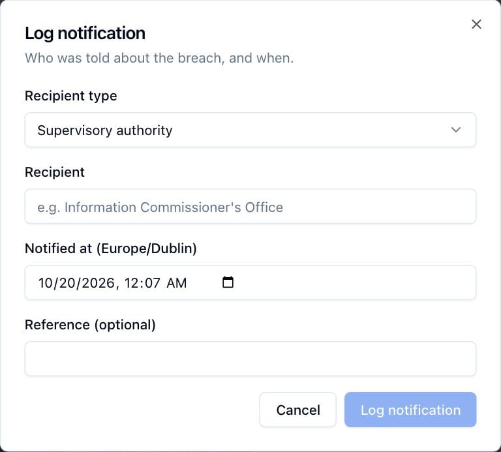501x452 pixels.
Task: Focus the Notified at date-time field
Action: click(250, 282)
